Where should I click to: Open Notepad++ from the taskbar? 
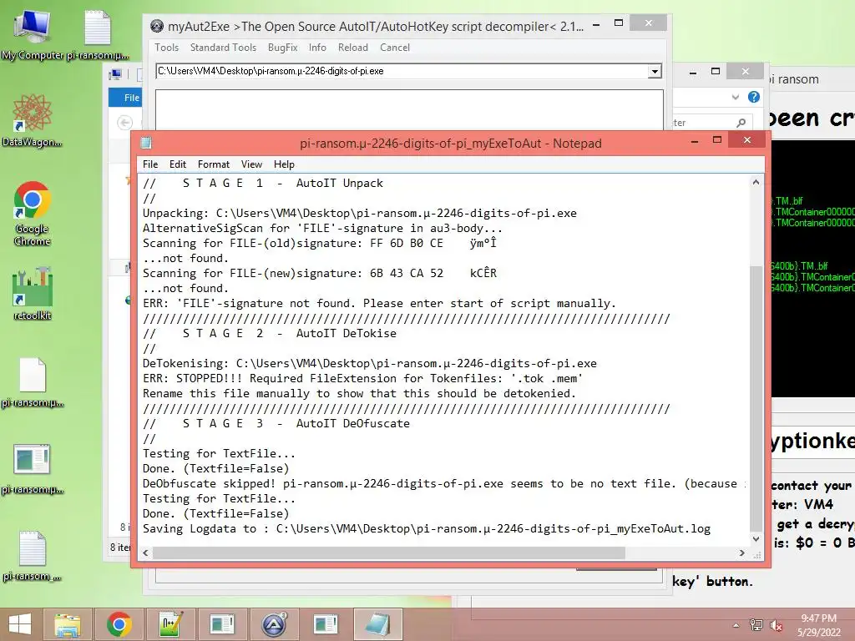click(170, 624)
